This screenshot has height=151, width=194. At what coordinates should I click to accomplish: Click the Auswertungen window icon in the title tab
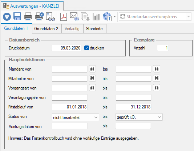(x=6, y=6)
